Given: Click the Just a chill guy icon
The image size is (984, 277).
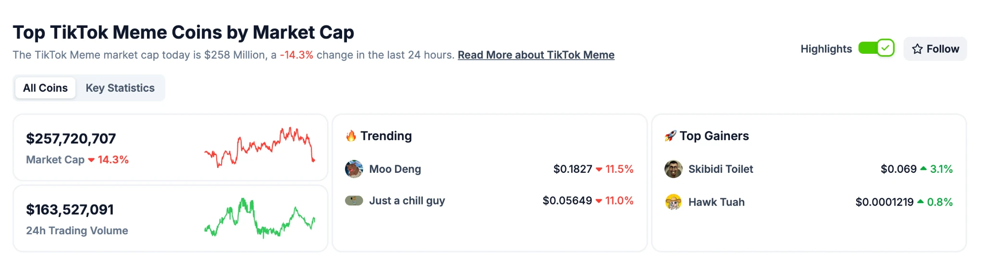Looking at the screenshot, I should click(354, 201).
